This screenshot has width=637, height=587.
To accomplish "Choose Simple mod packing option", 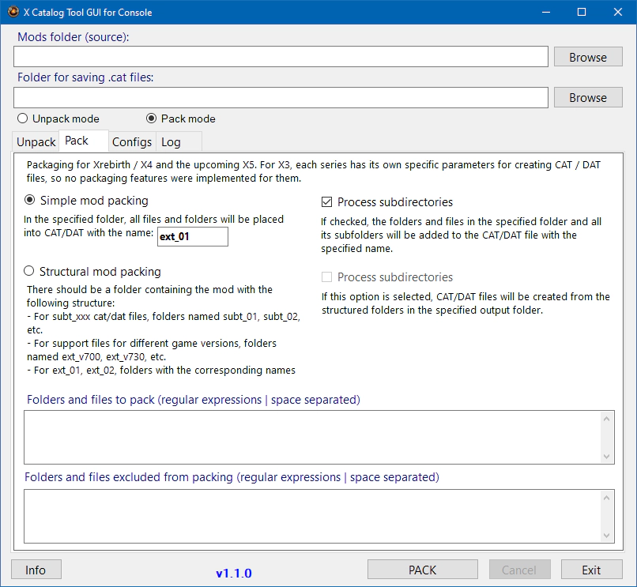I will tap(30, 201).
